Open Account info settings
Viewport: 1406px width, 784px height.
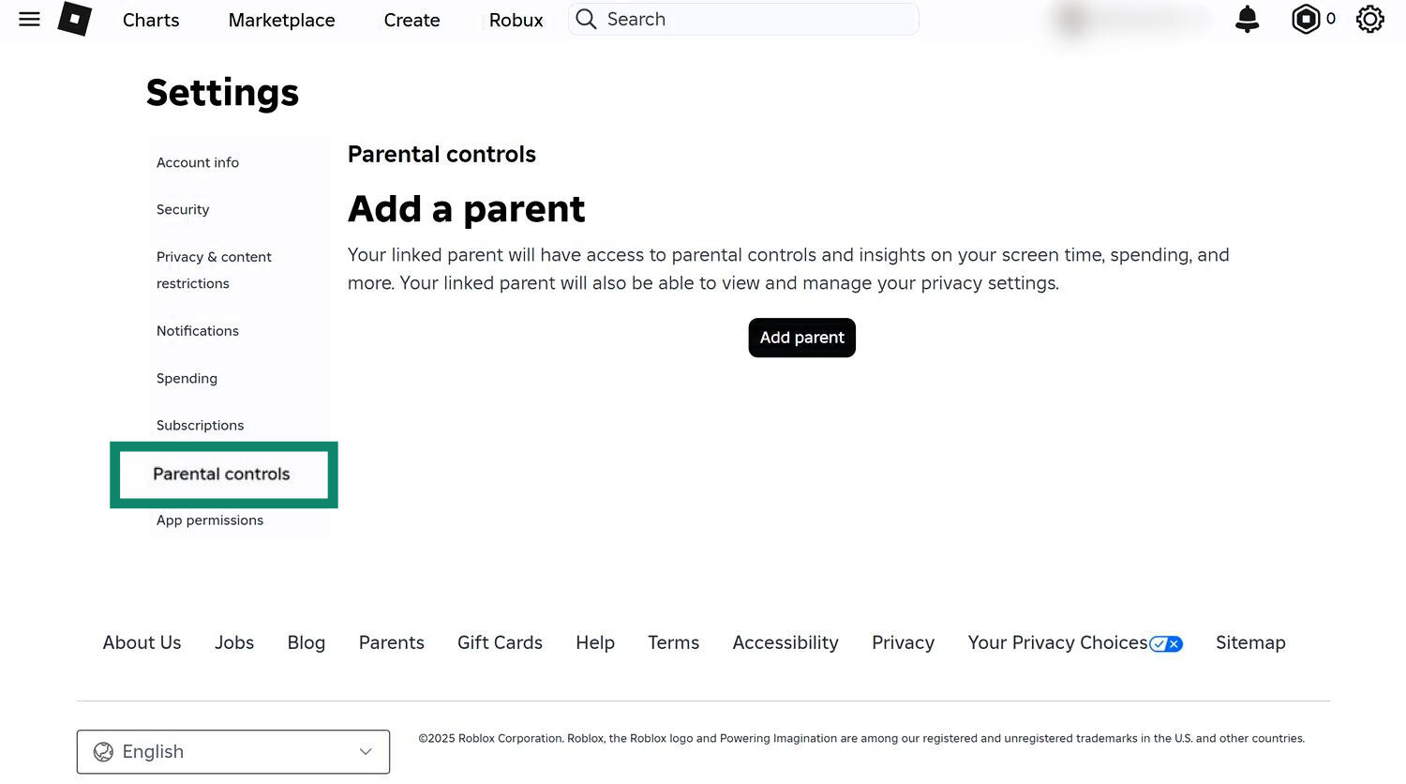(x=197, y=162)
